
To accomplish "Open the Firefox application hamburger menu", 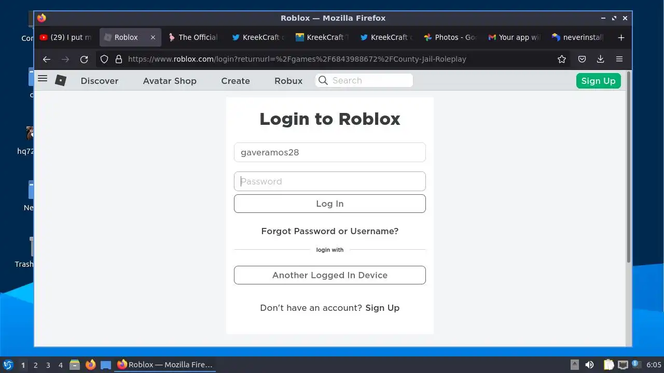I will (619, 59).
